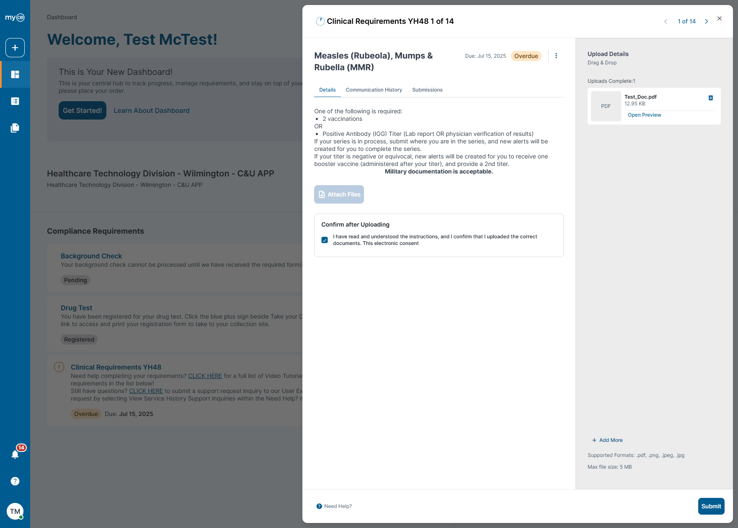Screen dimensions: 738x528
Task: Click the warning icon beside Clinical Requirements YH48
Action: pos(59,367)
